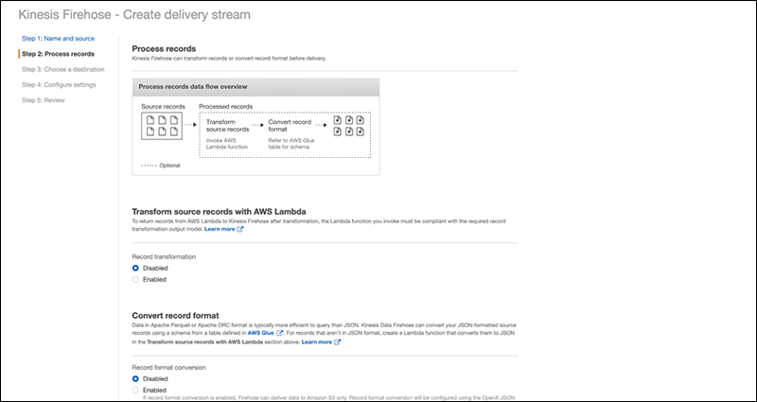Select Disabled for Record transformation

coord(136,268)
